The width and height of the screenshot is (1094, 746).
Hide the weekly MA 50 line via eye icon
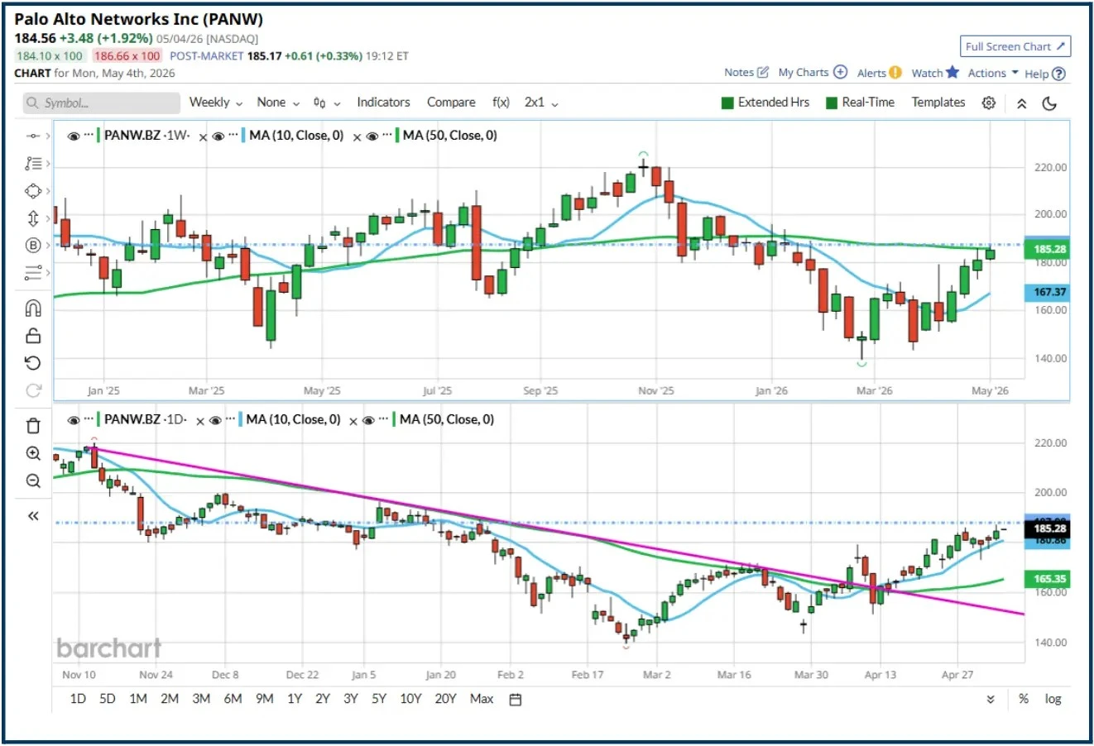[x=372, y=136]
